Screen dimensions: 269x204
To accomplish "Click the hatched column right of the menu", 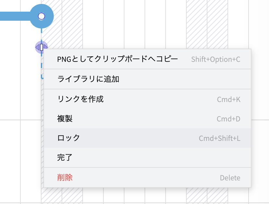I will click(259, 97).
